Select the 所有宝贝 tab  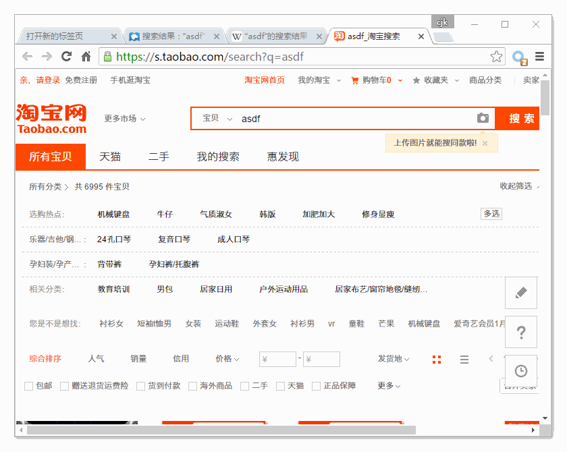point(51,157)
